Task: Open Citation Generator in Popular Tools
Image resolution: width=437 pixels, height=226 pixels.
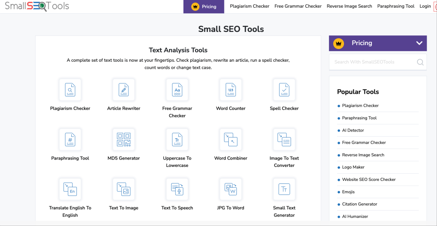Action: click(x=359, y=204)
